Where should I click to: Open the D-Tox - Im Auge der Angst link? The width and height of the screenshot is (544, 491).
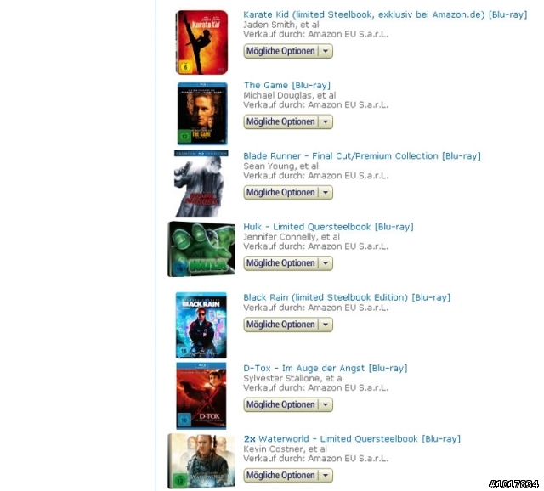tap(325, 369)
